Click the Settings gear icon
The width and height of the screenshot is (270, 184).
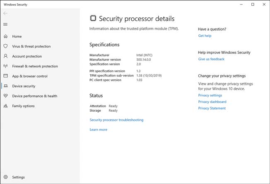5,177
